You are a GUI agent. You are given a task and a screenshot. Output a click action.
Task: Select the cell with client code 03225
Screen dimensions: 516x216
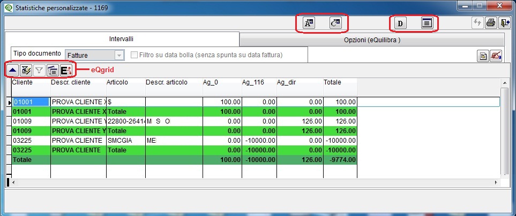[x=30, y=140]
